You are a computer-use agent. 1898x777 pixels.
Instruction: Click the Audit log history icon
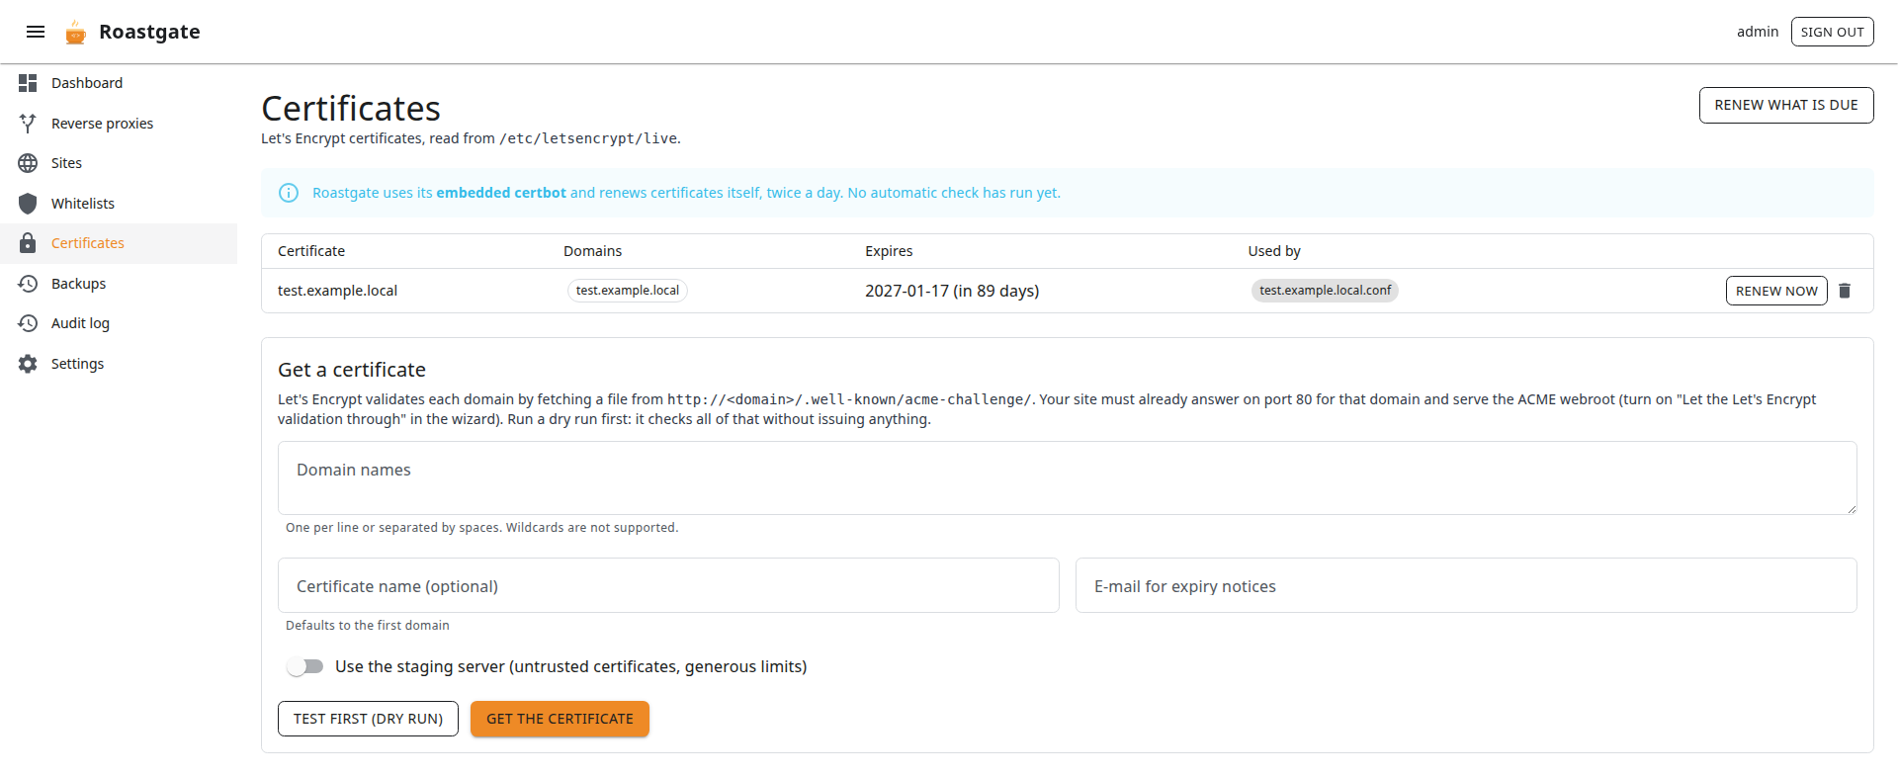coord(28,323)
